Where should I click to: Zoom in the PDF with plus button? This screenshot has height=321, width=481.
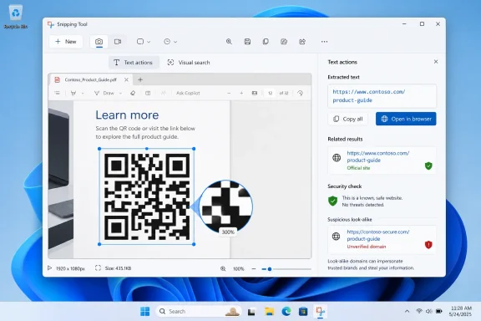point(241,93)
